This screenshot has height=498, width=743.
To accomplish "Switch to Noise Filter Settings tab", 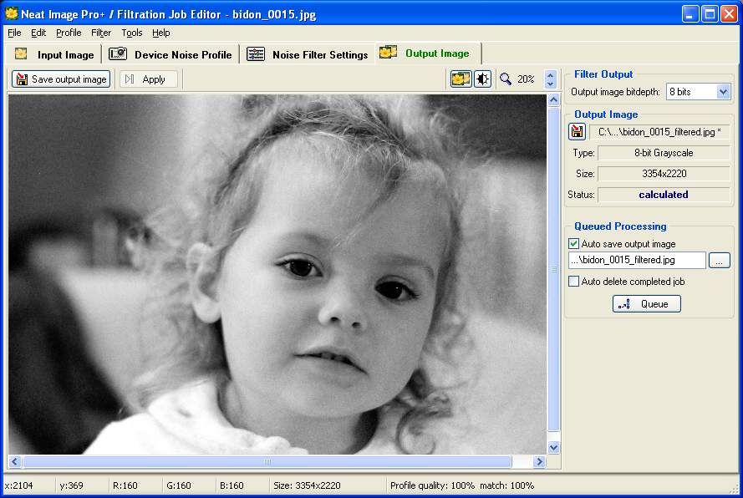I will tap(307, 54).
